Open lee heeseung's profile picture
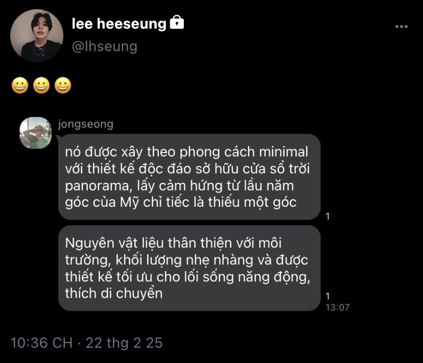Viewport: 423px width, 363px height. [x=37, y=36]
